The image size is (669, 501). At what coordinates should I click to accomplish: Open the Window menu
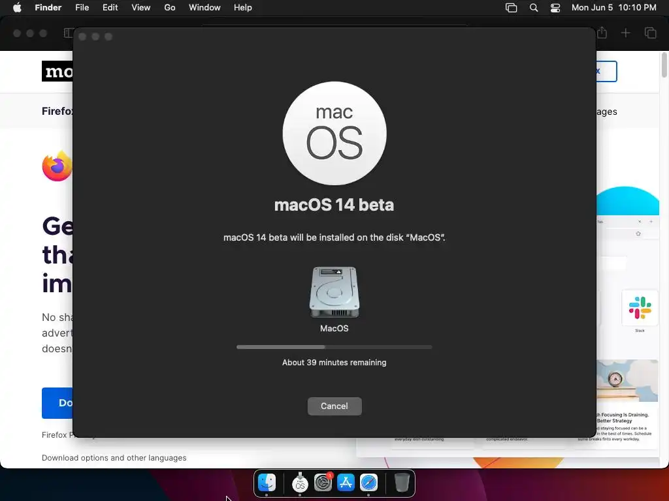[x=204, y=8]
